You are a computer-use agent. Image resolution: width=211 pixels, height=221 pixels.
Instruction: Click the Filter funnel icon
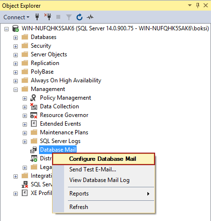69,17
